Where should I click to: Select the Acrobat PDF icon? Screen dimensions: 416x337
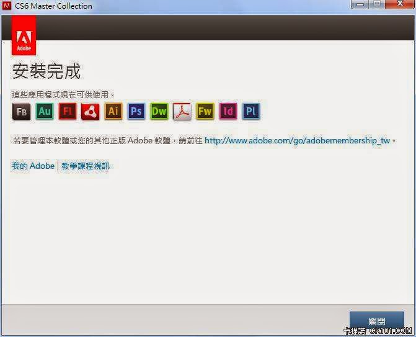pyautogui.click(x=182, y=111)
